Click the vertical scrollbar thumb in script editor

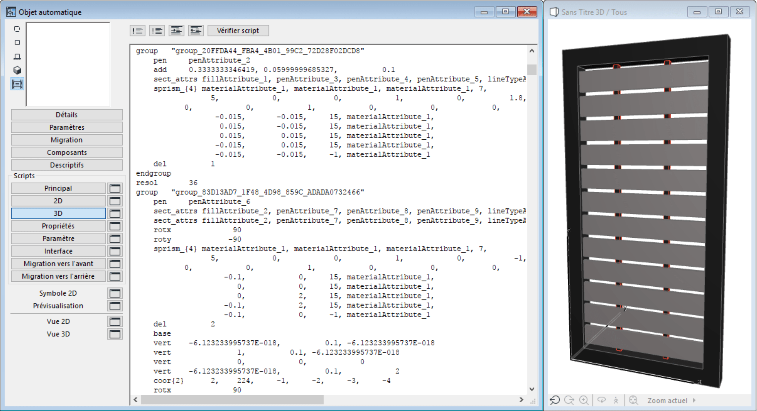click(532, 70)
